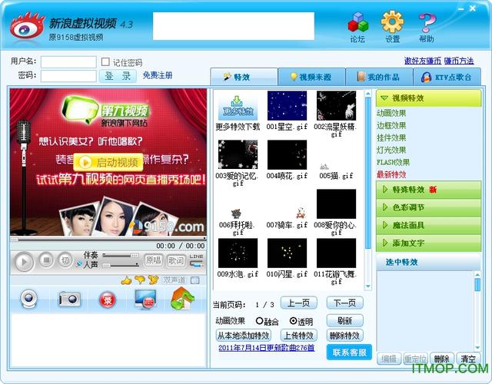Click the screen recording REC monitor icon
The image size is (492, 384).
145,299
